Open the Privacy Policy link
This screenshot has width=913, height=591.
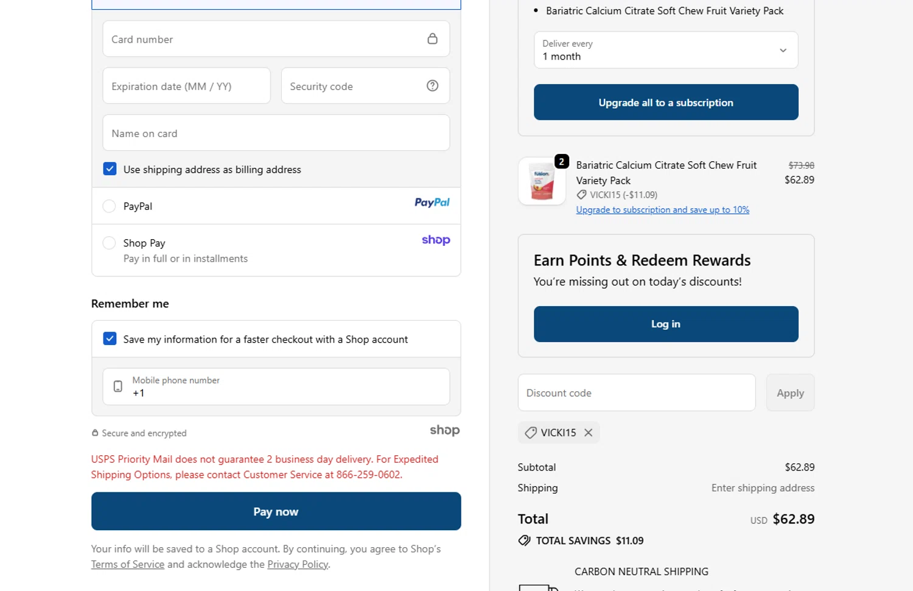tap(298, 564)
